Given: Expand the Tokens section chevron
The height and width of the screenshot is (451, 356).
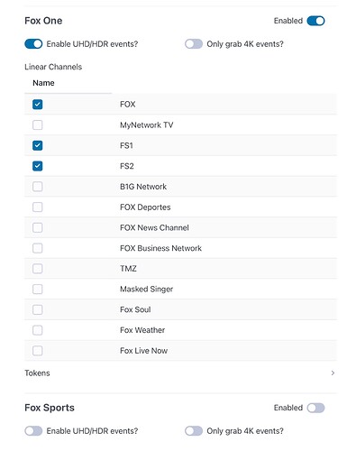Looking at the screenshot, I should click(x=333, y=373).
